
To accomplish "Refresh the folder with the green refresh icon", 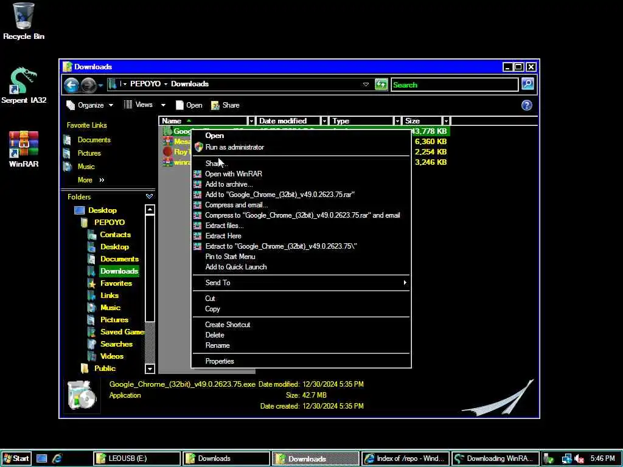I will point(381,84).
